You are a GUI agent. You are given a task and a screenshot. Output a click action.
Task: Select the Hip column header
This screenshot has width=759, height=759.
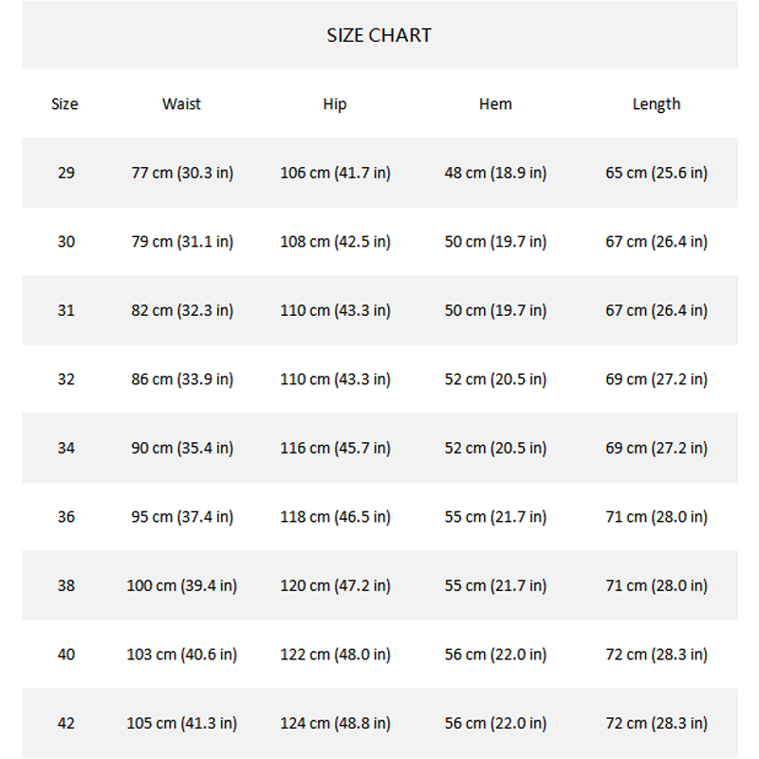click(335, 104)
